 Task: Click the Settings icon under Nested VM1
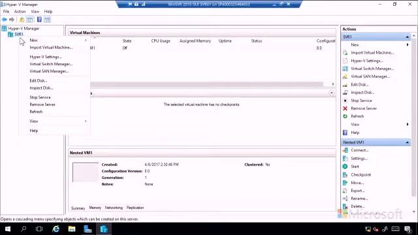click(346, 159)
